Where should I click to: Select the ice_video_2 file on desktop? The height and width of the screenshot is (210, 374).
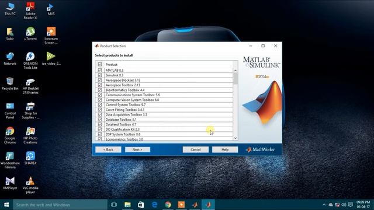pos(51,58)
